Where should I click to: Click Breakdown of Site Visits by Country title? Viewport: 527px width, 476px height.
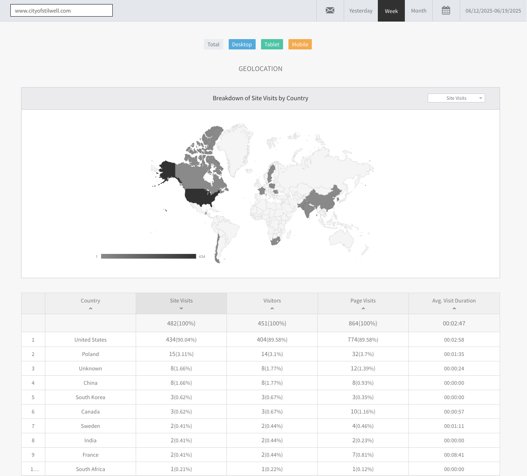pyautogui.click(x=261, y=98)
